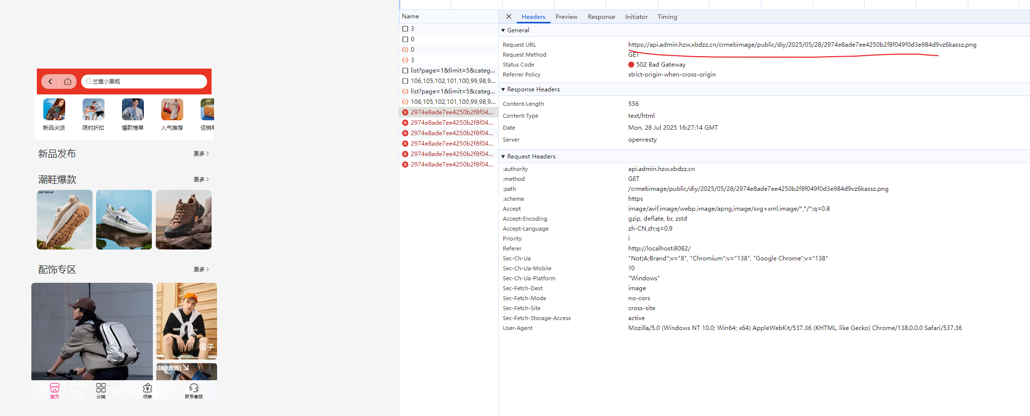Click the User-Agent Mozilla/5.0 value
Viewport: 1030px width, 416px height.
pos(795,328)
